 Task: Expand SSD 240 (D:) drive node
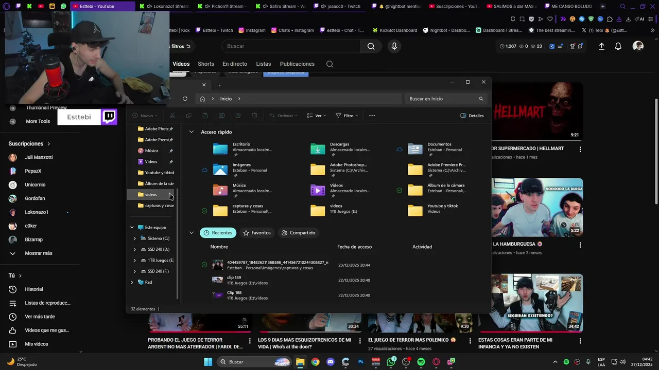(134, 249)
